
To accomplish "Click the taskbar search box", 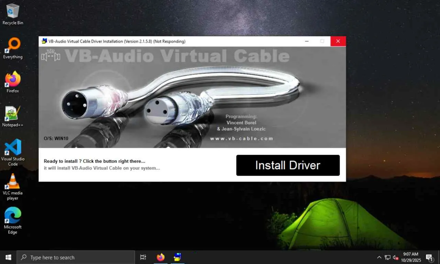I will pyautogui.click(x=76, y=257).
